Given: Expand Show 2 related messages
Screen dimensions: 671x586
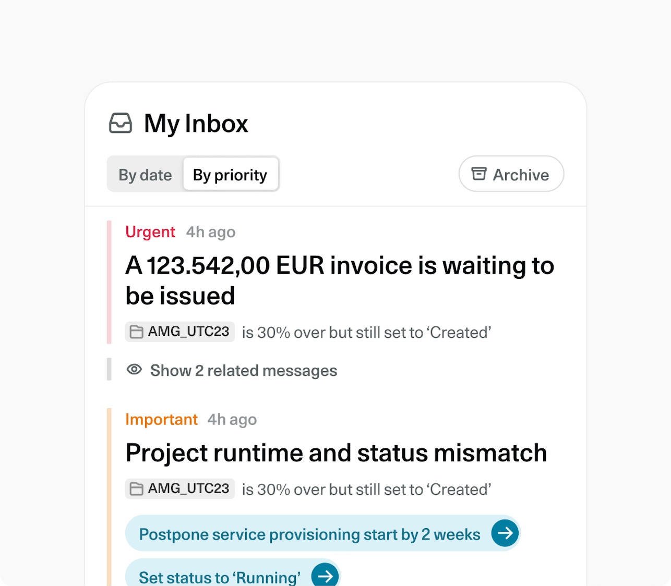Looking at the screenshot, I should point(243,371).
